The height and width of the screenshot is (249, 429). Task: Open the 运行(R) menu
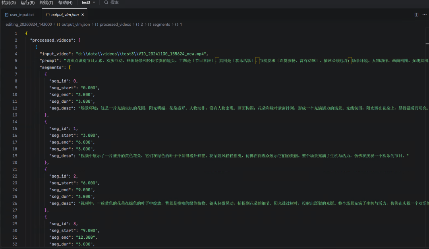click(x=27, y=2)
